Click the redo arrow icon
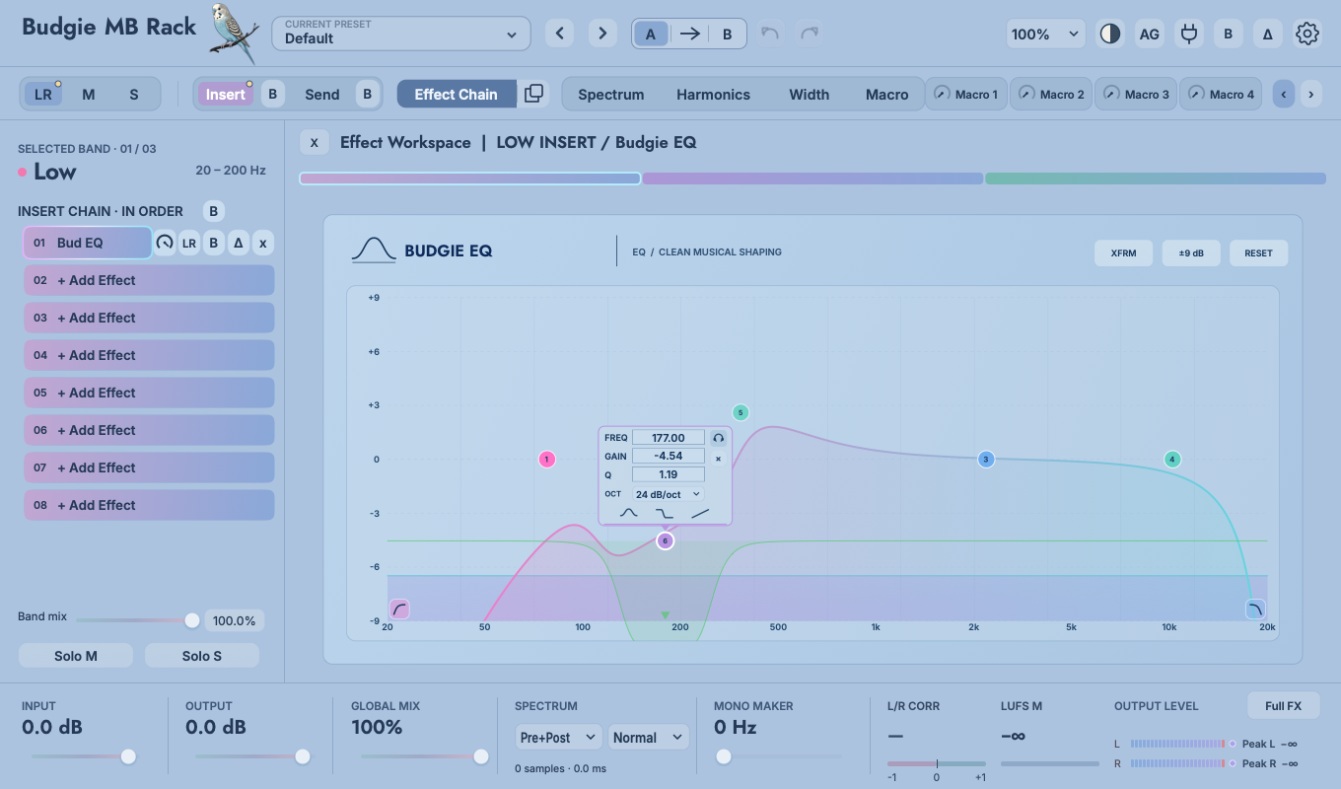 (810, 34)
